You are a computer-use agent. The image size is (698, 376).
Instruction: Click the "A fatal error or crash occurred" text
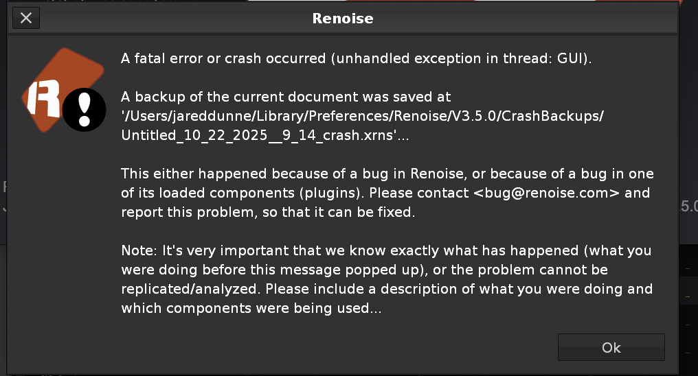point(224,58)
